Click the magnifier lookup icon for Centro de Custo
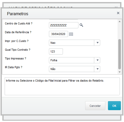 pos(81,25)
